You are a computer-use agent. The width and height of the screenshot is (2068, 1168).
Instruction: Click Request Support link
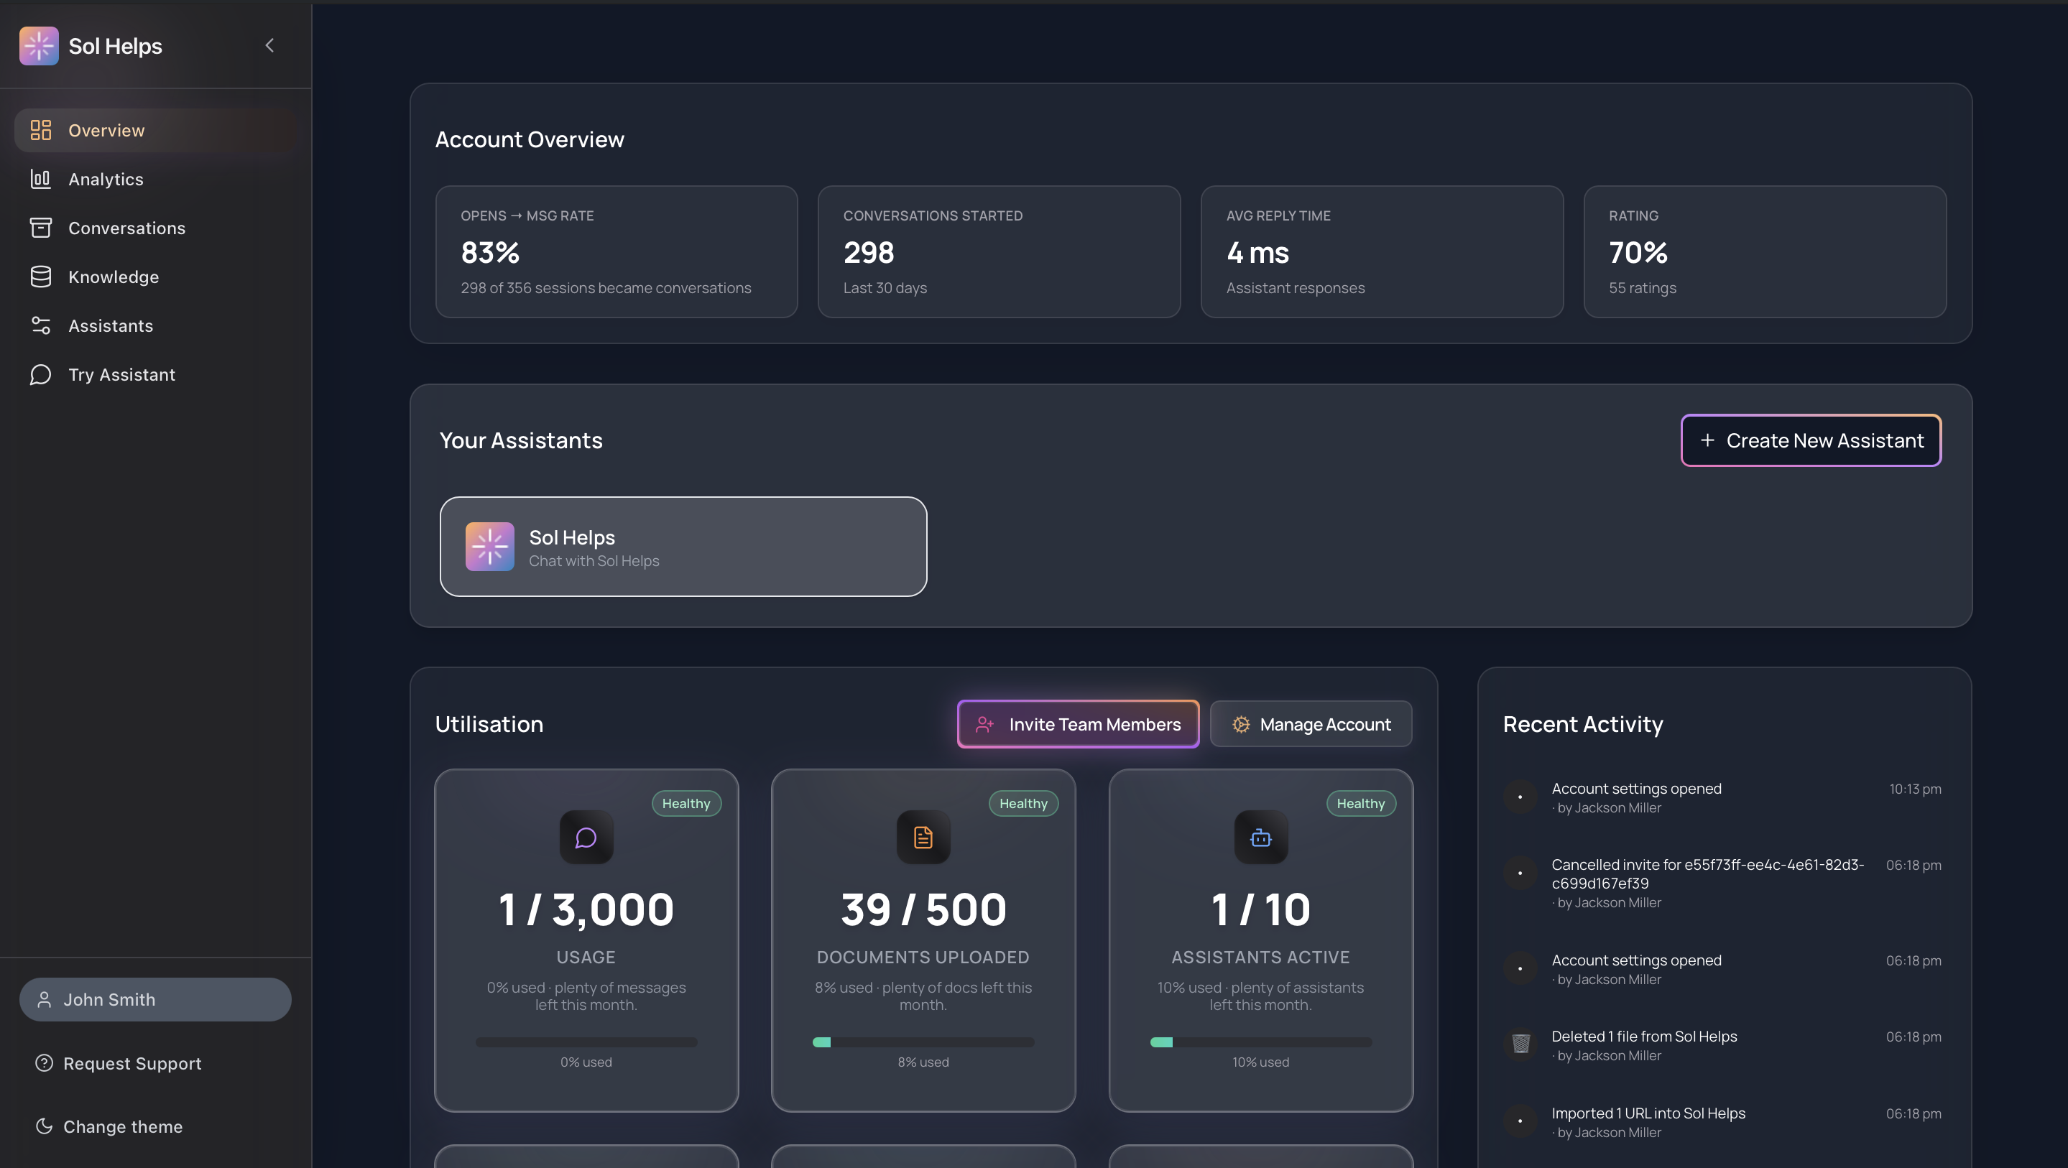coord(131,1063)
